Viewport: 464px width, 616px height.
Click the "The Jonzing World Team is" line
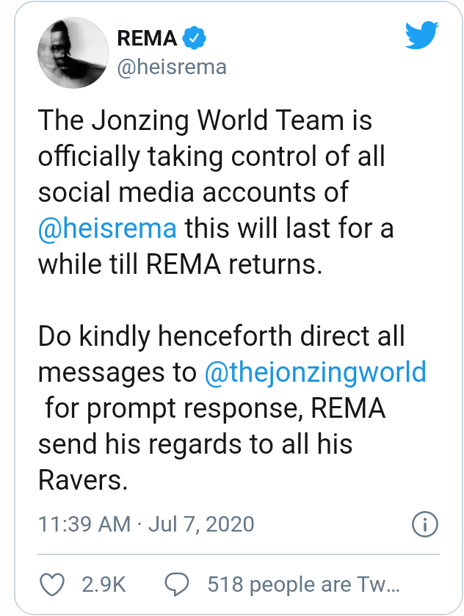(205, 120)
